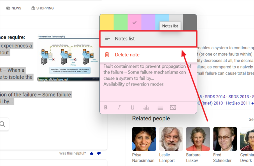Image resolution: width=254 pixels, height=166 pixels.
Task: Open Priya Narasimhan's photo
Action: click(144, 139)
